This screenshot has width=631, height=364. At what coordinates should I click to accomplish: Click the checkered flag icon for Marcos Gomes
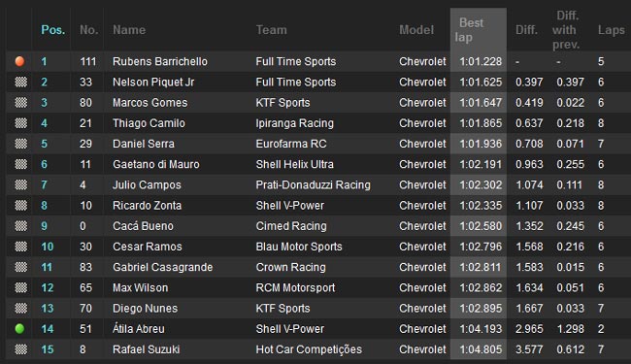(x=21, y=103)
